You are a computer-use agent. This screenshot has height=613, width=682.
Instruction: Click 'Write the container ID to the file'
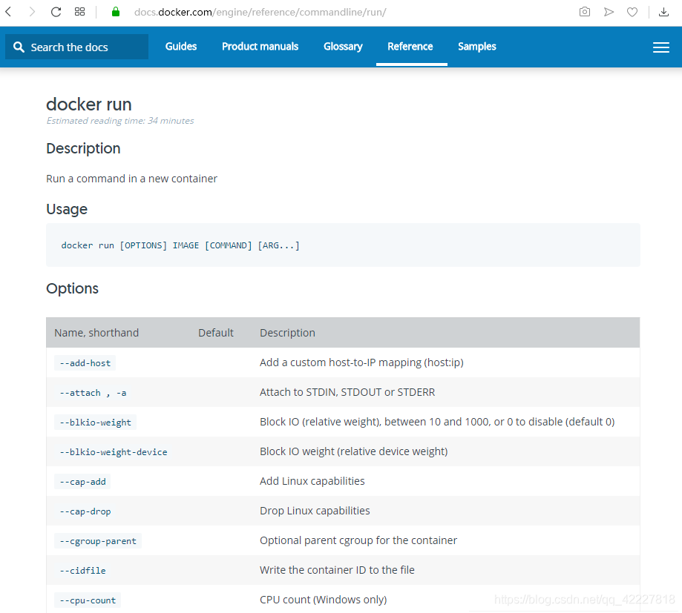pyautogui.click(x=337, y=570)
